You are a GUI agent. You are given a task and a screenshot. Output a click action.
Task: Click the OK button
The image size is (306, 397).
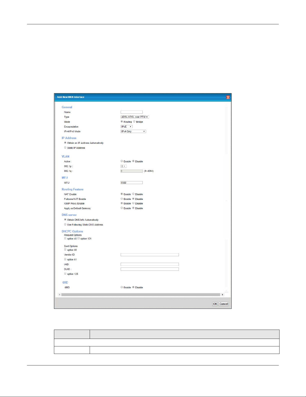(215, 304)
